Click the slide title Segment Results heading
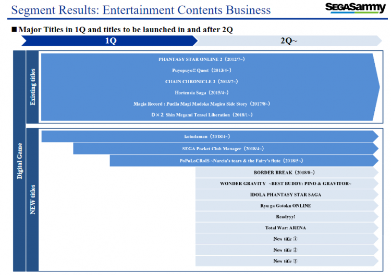Viewport: 391px width, 275px height. pos(141,10)
